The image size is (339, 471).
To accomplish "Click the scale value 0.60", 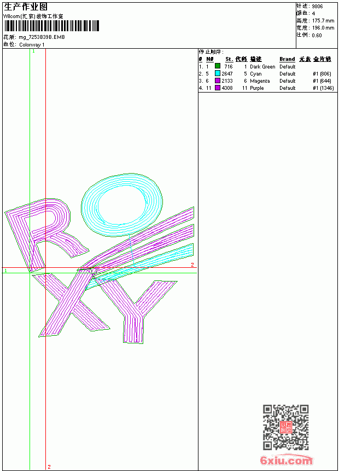I will click(317, 35).
